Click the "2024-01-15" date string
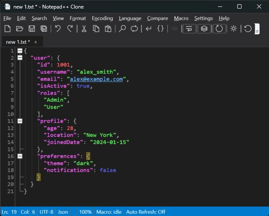The height and width of the screenshot is (216, 269). pyautogui.click(x=109, y=142)
